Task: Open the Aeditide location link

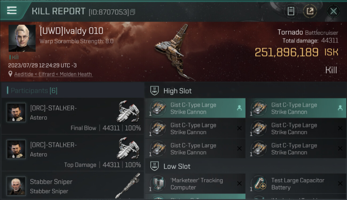Action: tap(24, 74)
